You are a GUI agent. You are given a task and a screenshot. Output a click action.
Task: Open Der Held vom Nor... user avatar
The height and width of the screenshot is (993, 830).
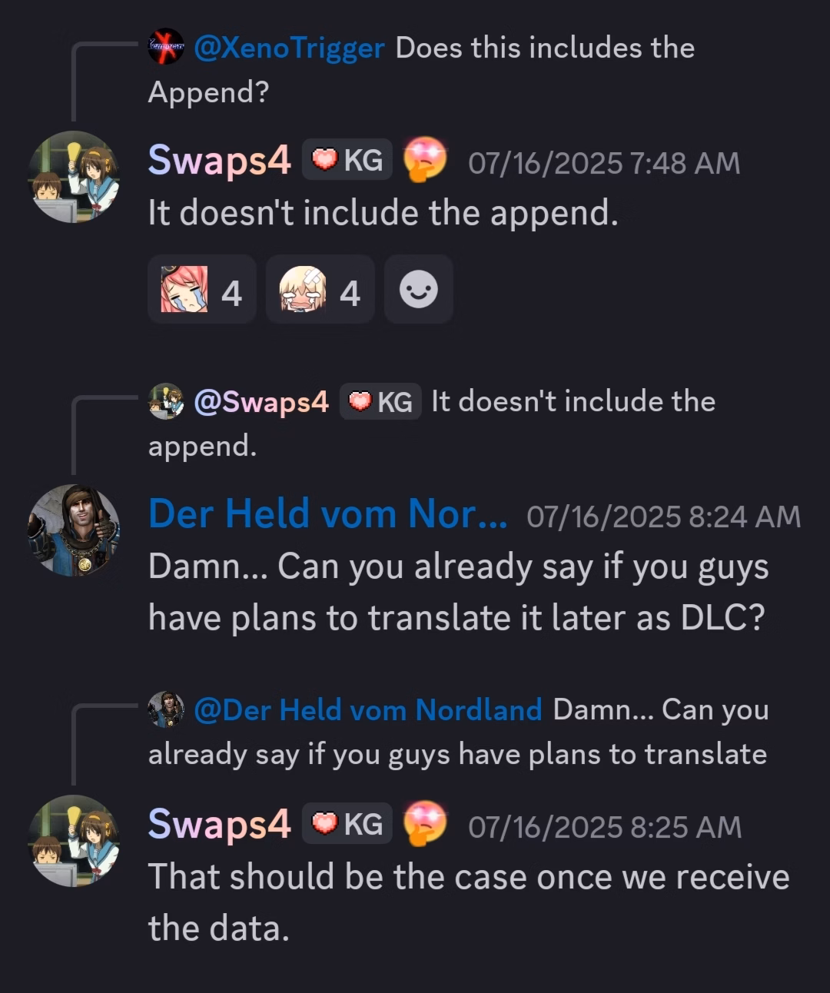[x=74, y=530]
